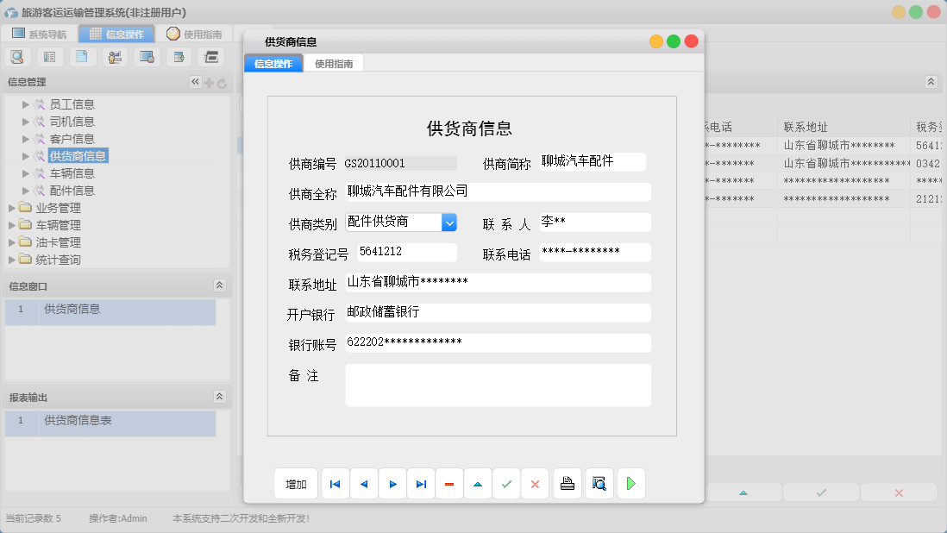Collapse the 信息管理 panel with the double-arrow
The height and width of the screenshot is (533, 947).
click(x=196, y=81)
